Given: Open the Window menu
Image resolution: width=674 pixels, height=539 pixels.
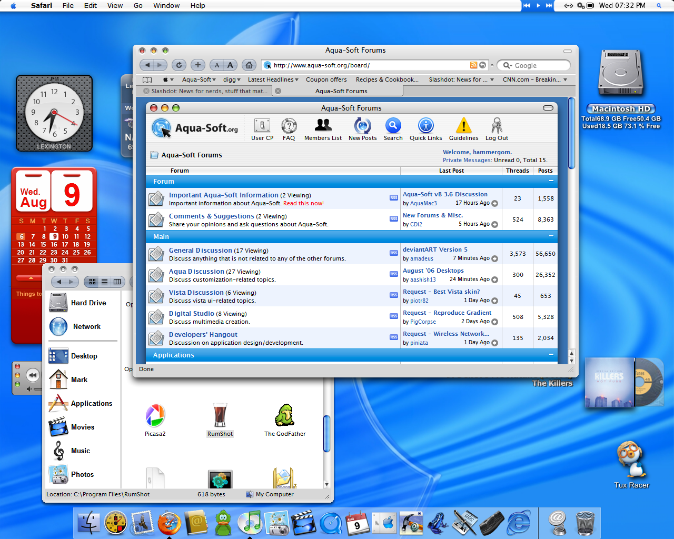Looking at the screenshot, I should coord(166,5).
